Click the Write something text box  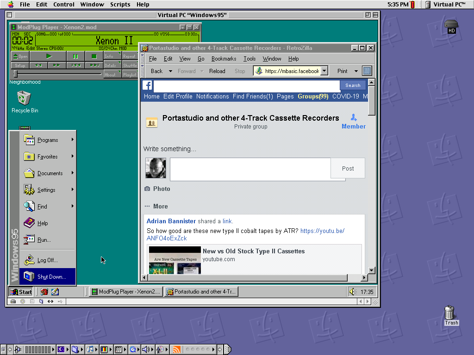(x=250, y=169)
